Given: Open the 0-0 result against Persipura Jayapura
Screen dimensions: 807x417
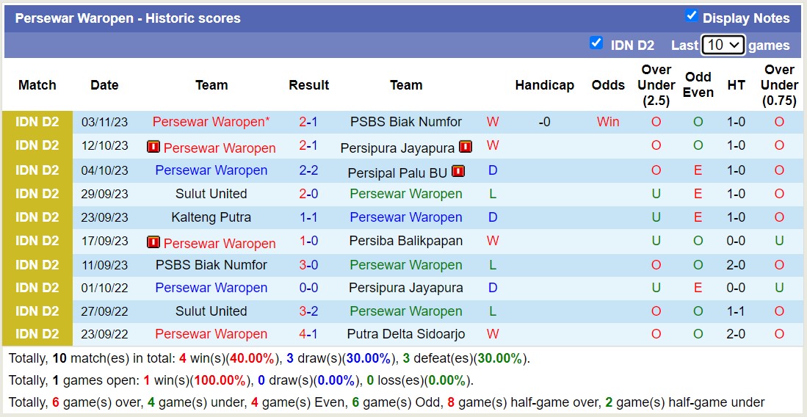Looking at the screenshot, I should 308,288.
